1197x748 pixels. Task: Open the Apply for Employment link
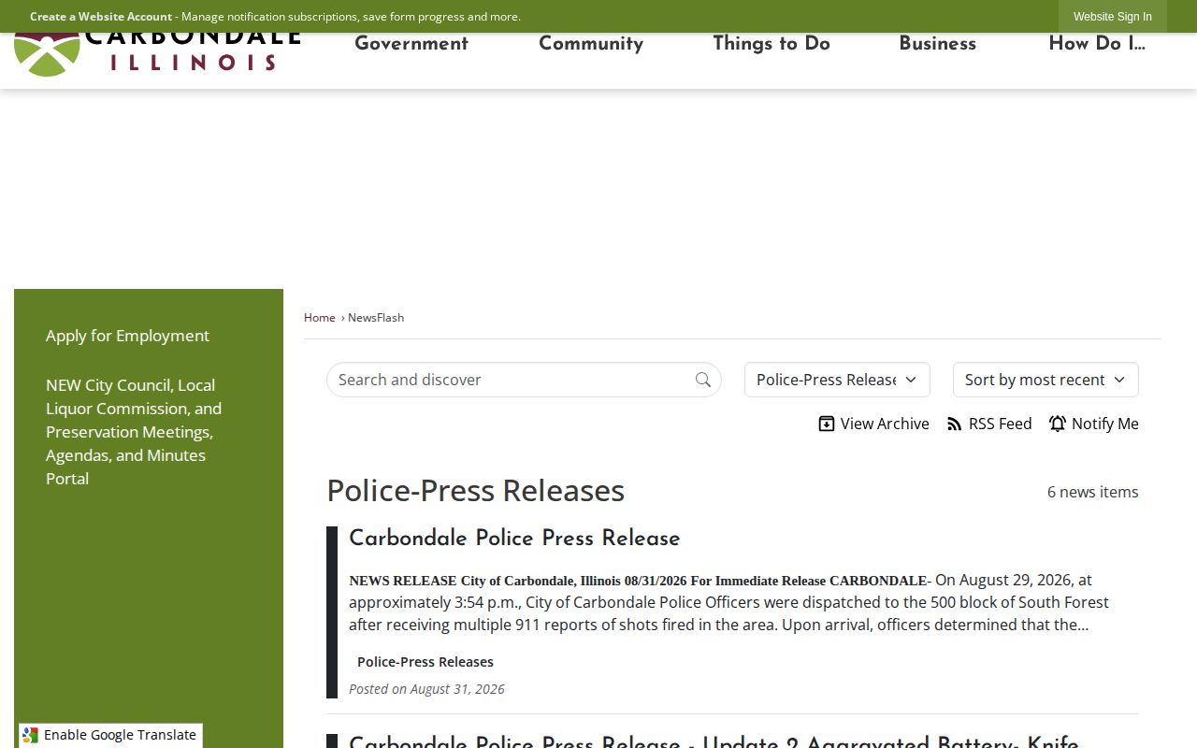click(128, 336)
